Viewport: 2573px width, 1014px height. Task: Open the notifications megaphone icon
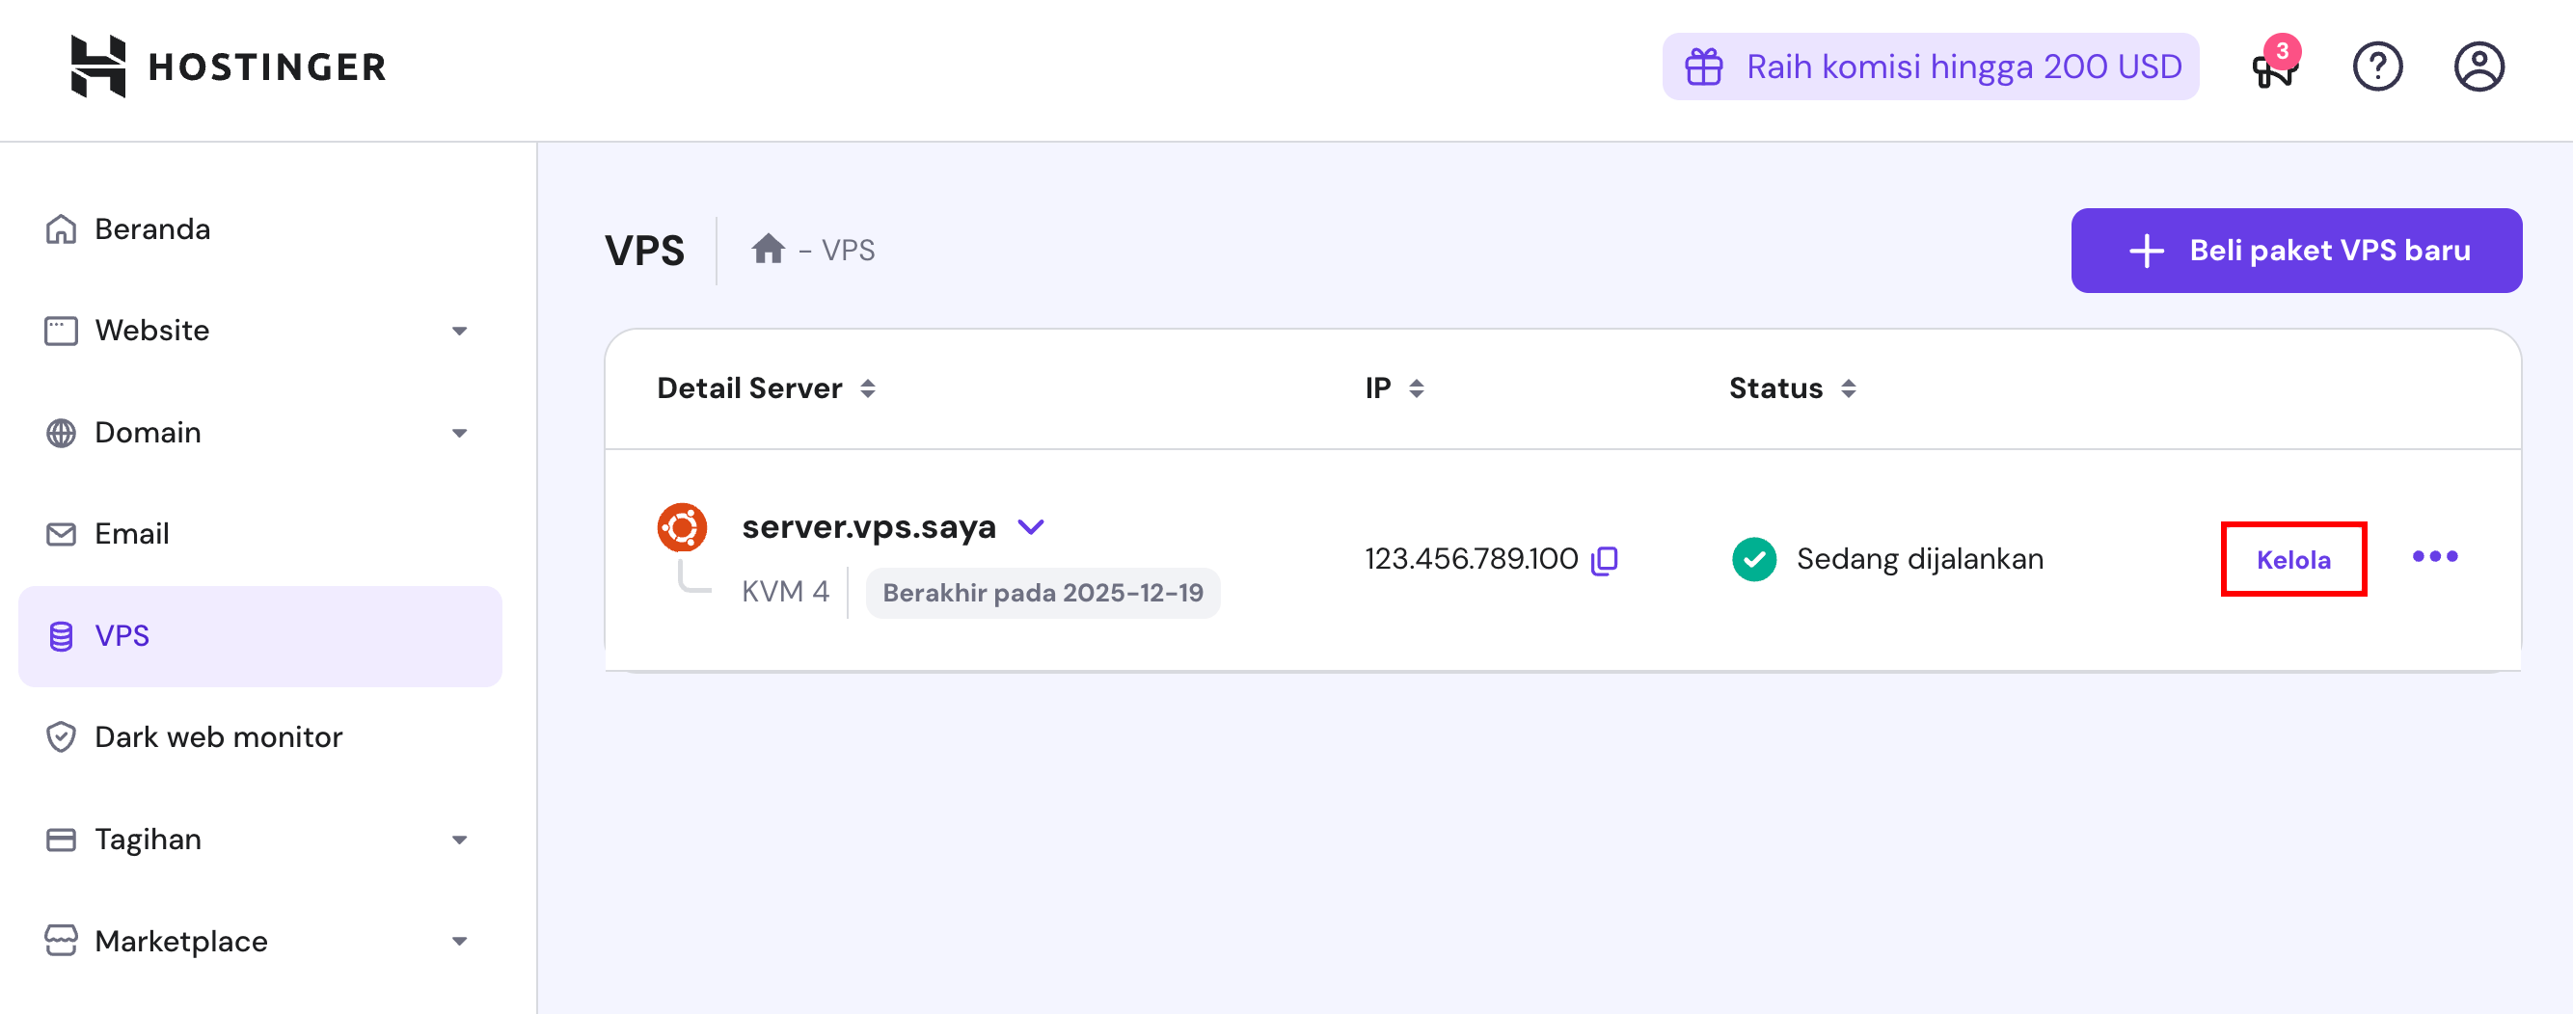[2274, 68]
